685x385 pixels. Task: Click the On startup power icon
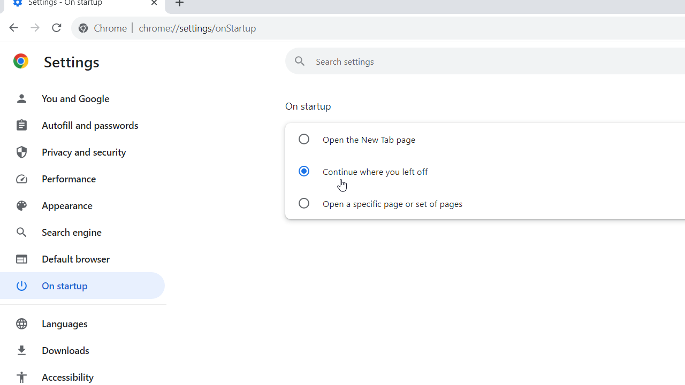click(21, 286)
